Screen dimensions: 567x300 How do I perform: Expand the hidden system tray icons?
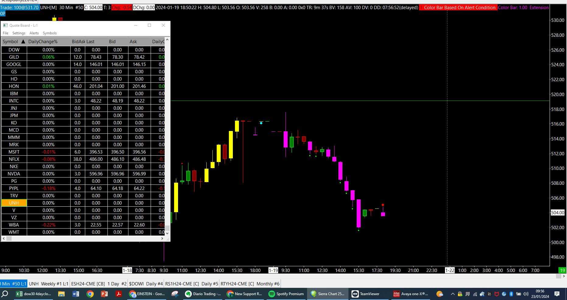click(453, 294)
